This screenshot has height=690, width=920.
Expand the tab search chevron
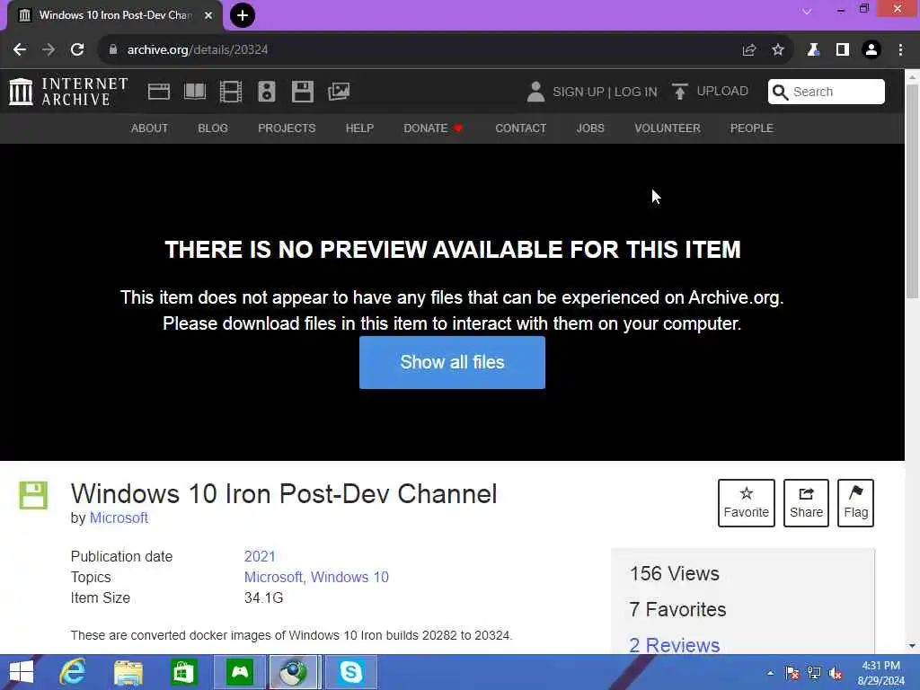click(807, 11)
